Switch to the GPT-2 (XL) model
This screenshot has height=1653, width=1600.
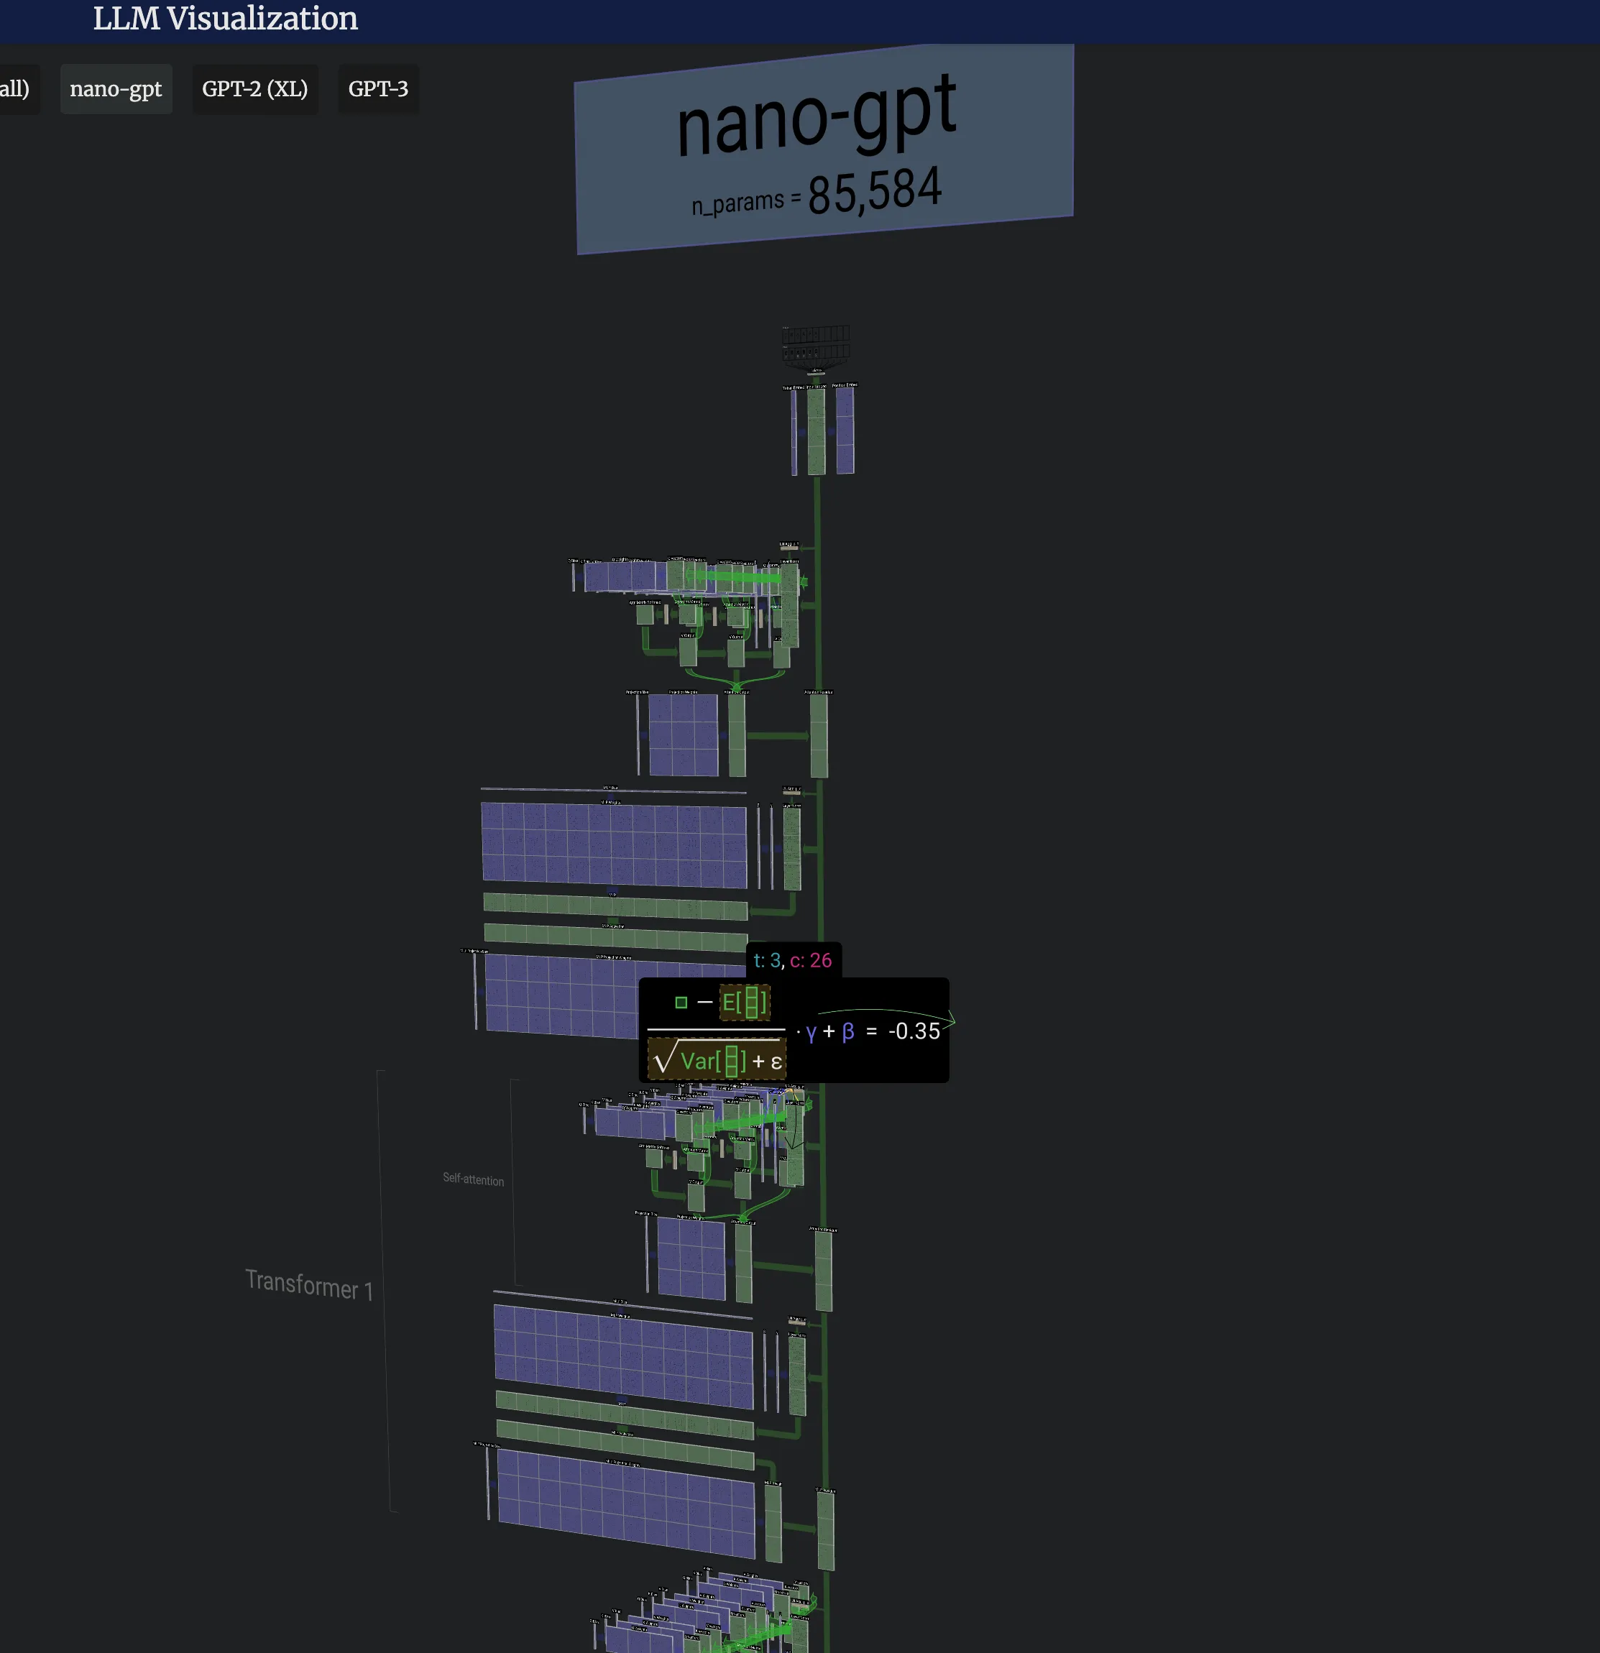(x=254, y=88)
